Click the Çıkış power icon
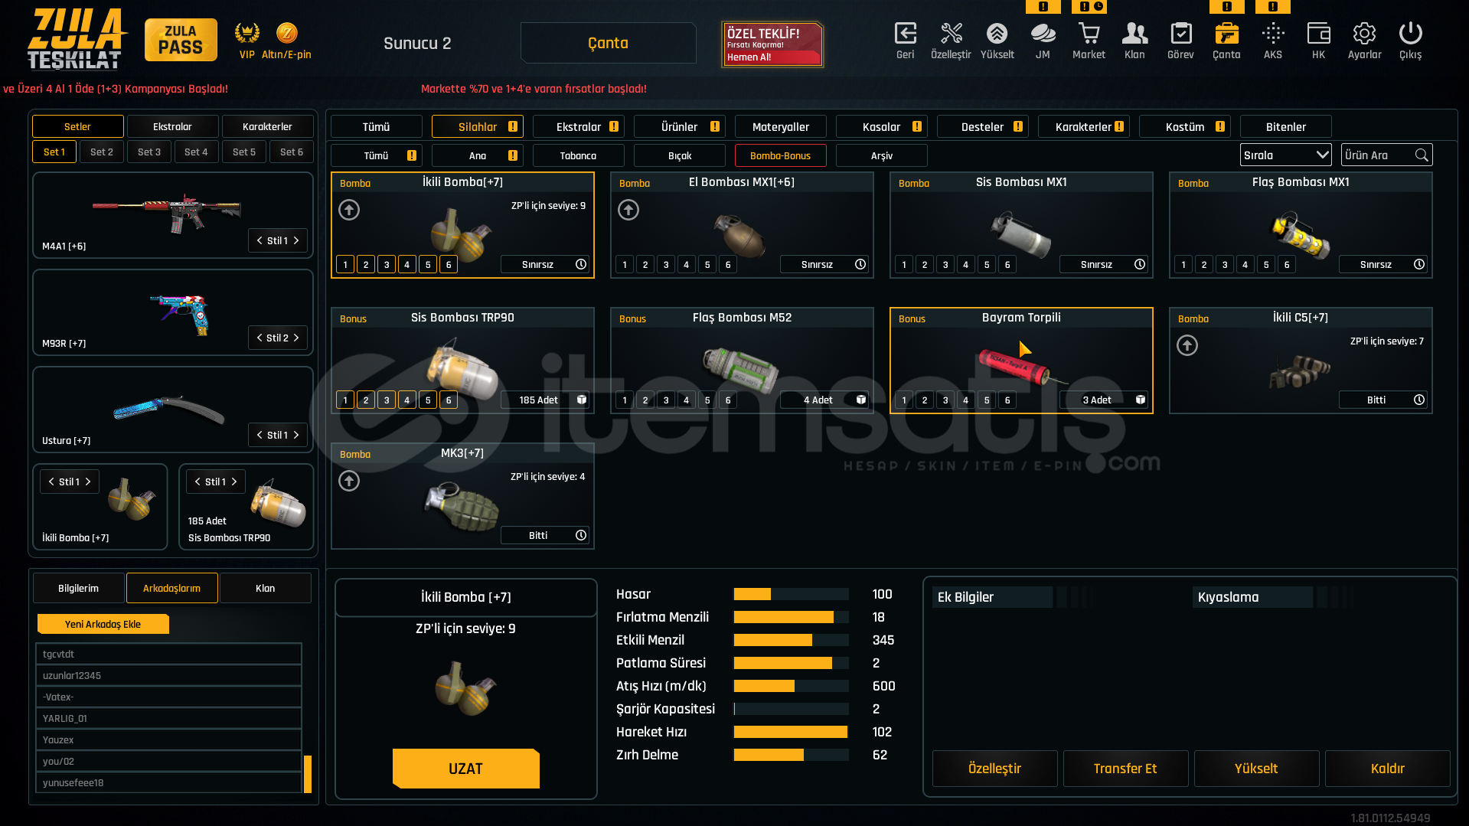Image resolution: width=1469 pixels, height=826 pixels. tap(1410, 34)
